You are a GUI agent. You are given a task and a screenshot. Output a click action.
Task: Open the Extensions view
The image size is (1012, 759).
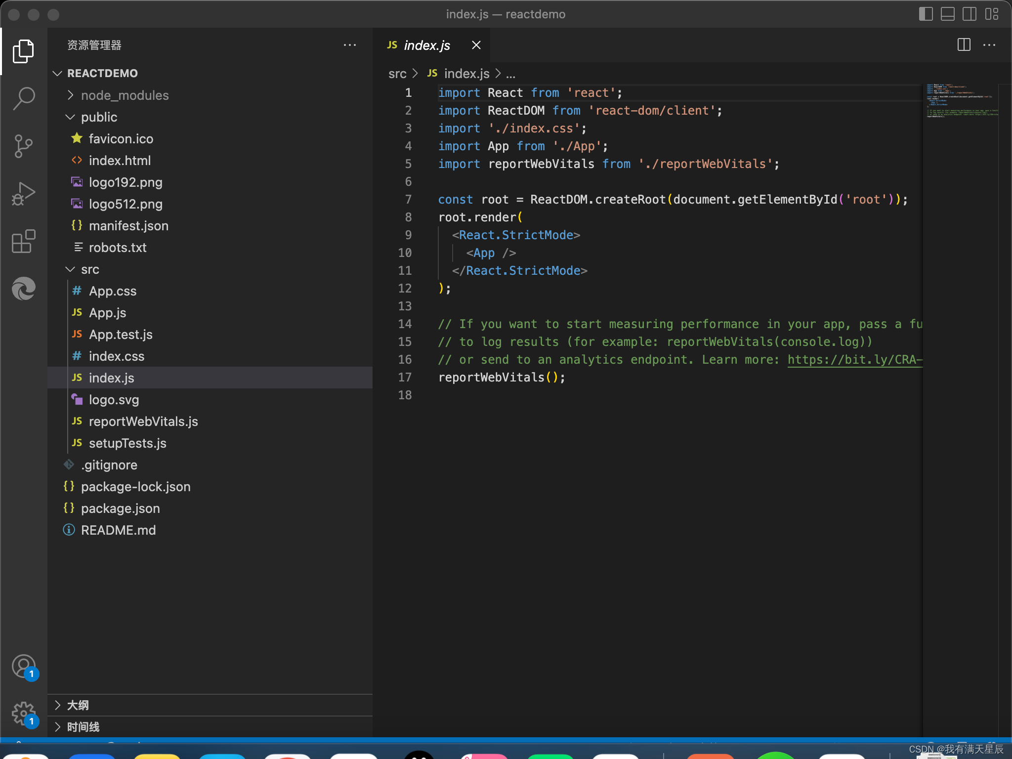[23, 242]
